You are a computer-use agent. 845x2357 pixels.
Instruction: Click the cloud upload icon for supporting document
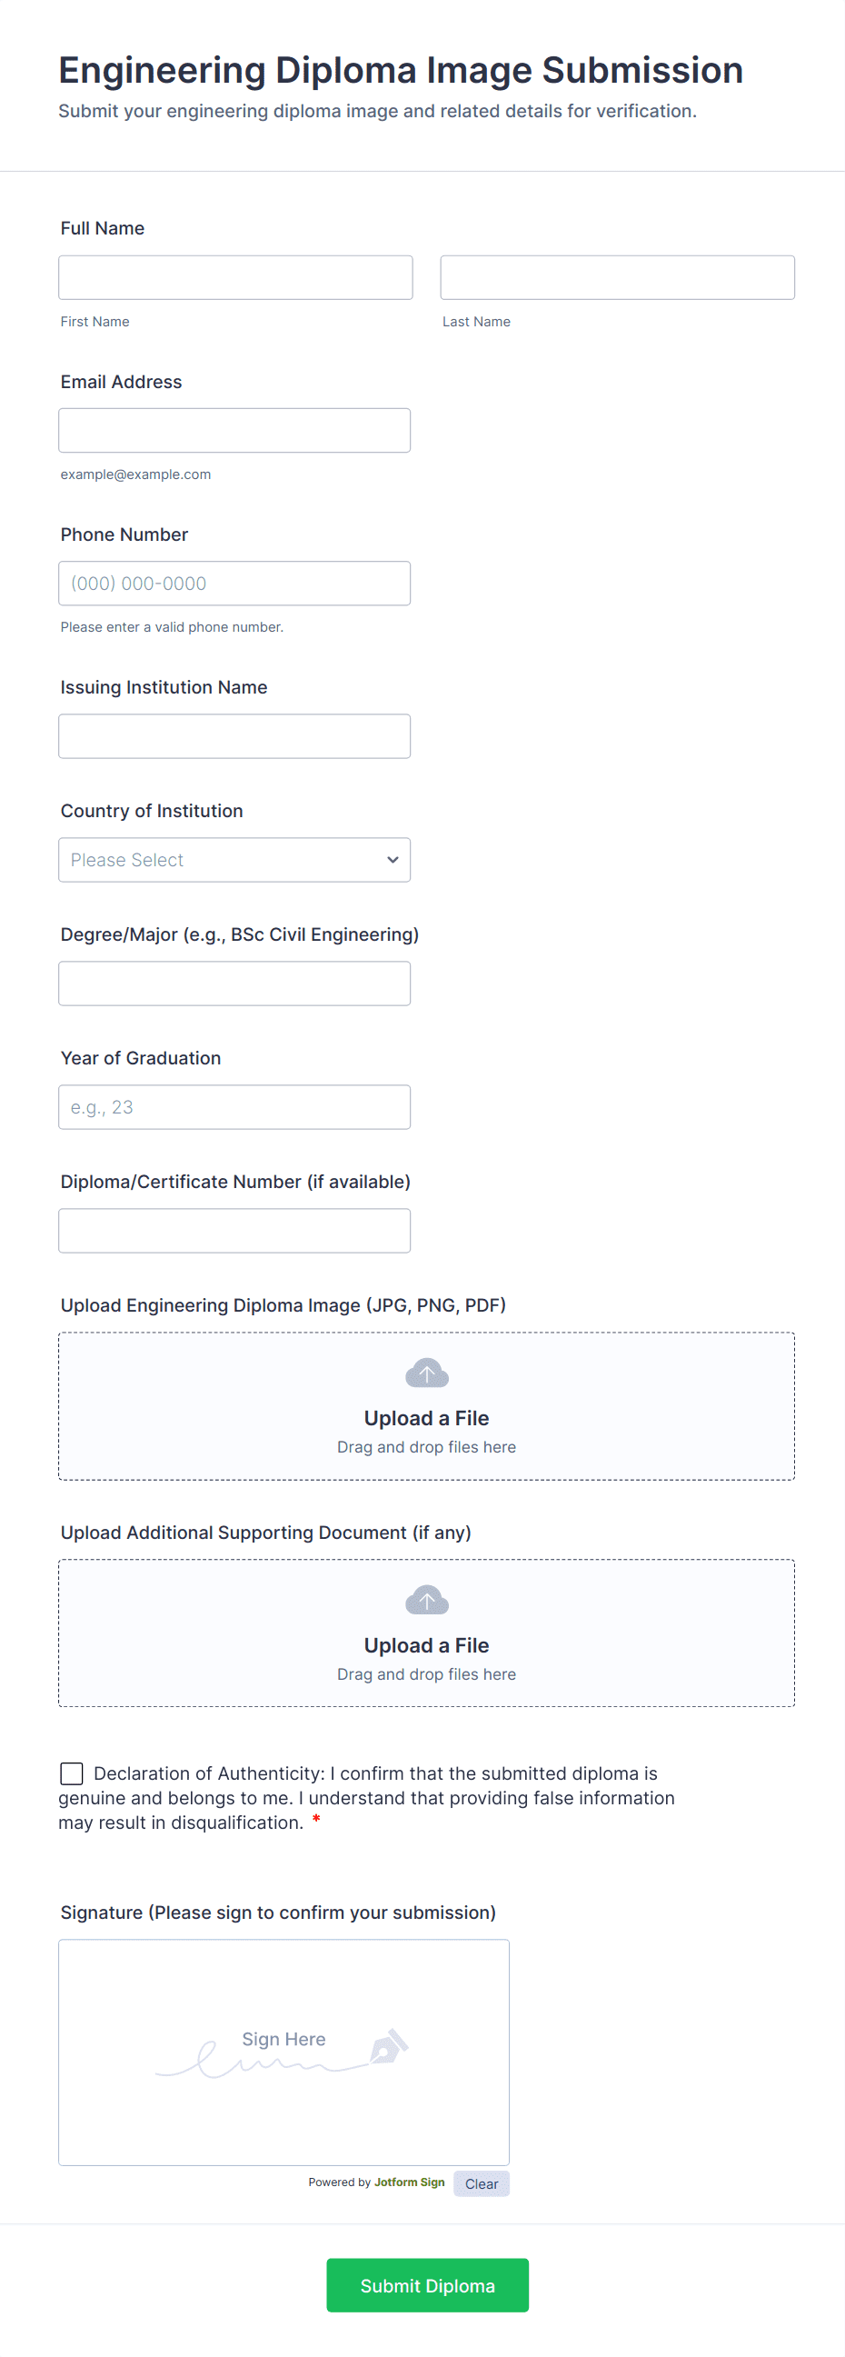[426, 1600]
